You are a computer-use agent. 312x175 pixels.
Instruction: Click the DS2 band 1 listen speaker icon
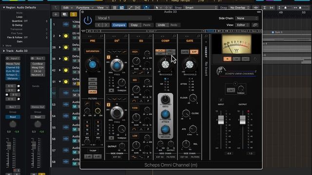click(112, 90)
